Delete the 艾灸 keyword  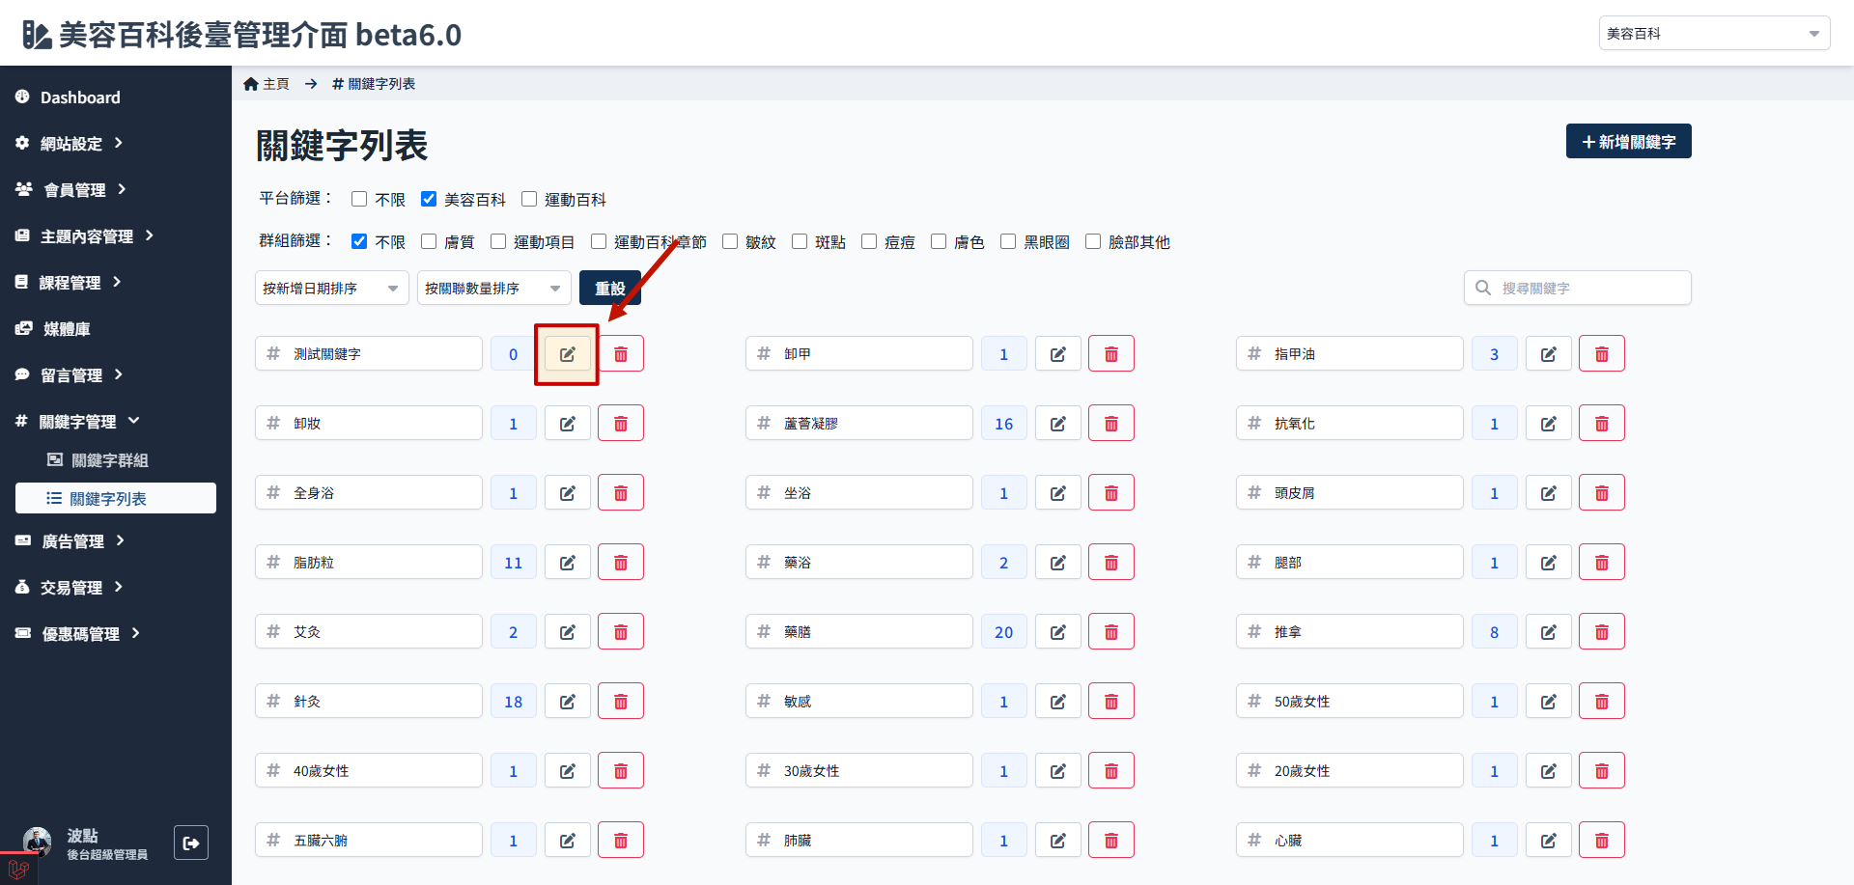[x=621, y=632]
